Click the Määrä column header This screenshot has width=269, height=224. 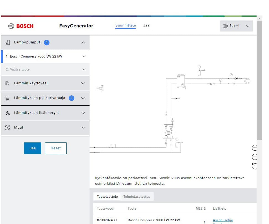[x=200, y=209]
